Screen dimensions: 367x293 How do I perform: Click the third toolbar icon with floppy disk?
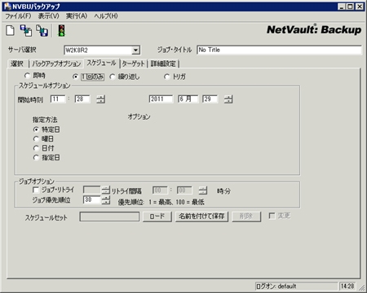click(x=42, y=30)
